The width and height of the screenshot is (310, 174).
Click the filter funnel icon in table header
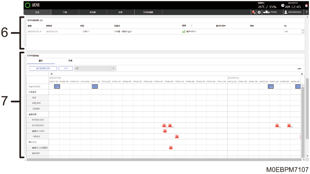click(x=192, y=26)
